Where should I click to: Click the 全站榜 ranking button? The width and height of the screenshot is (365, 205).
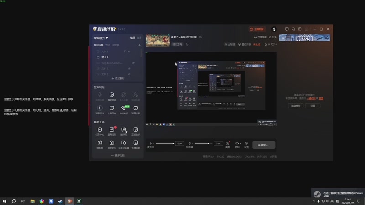pyautogui.click(x=230, y=44)
